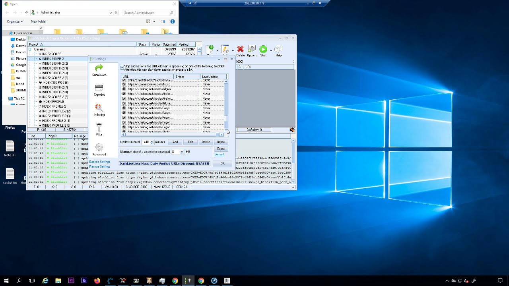Click the Restore Settings link
This screenshot has width=509, height=286.
[99, 166]
